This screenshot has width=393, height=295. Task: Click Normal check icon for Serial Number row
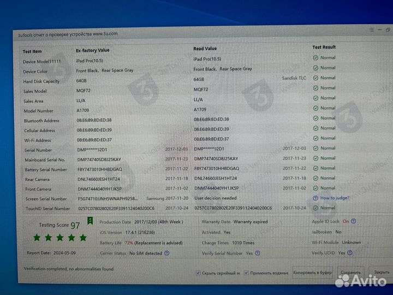[x=315, y=148]
